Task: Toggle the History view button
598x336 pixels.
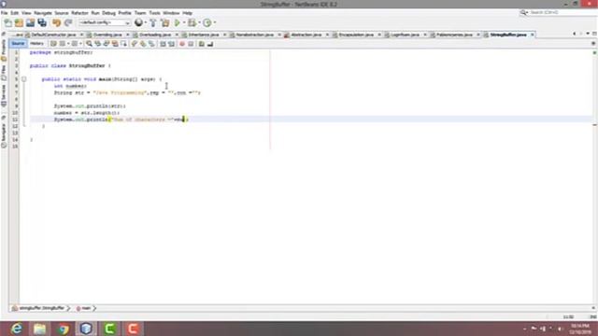Action: 37,44
